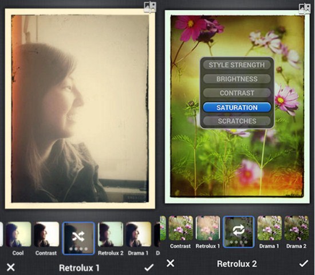Apply Retrolux 1 with the checkmark icon
The height and width of the screenshot is (275, 315).
(149, 268)
